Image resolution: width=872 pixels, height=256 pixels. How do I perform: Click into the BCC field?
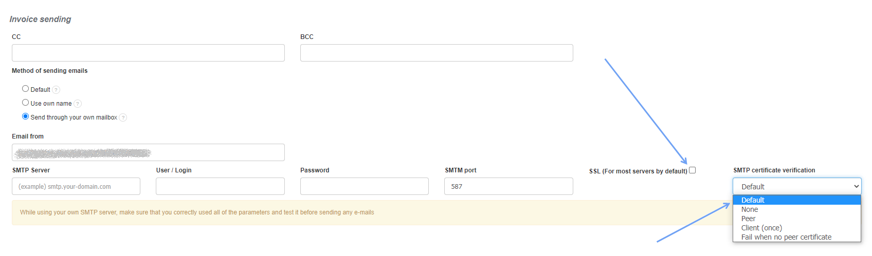(437, 53)
